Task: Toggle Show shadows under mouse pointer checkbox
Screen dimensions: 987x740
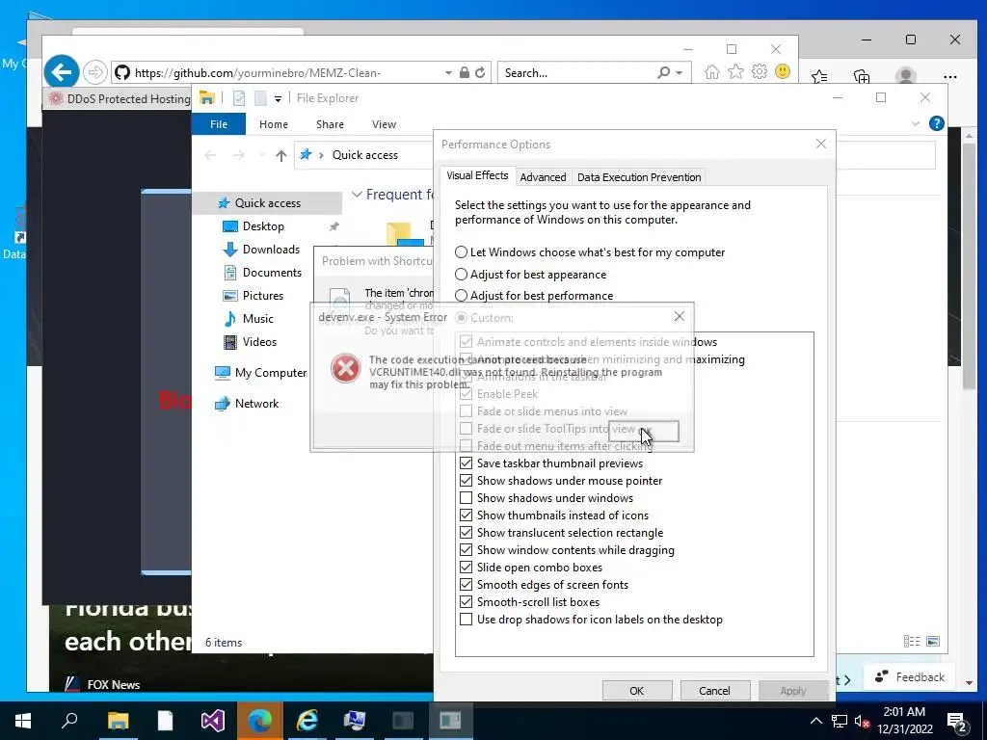Action: 466,481
